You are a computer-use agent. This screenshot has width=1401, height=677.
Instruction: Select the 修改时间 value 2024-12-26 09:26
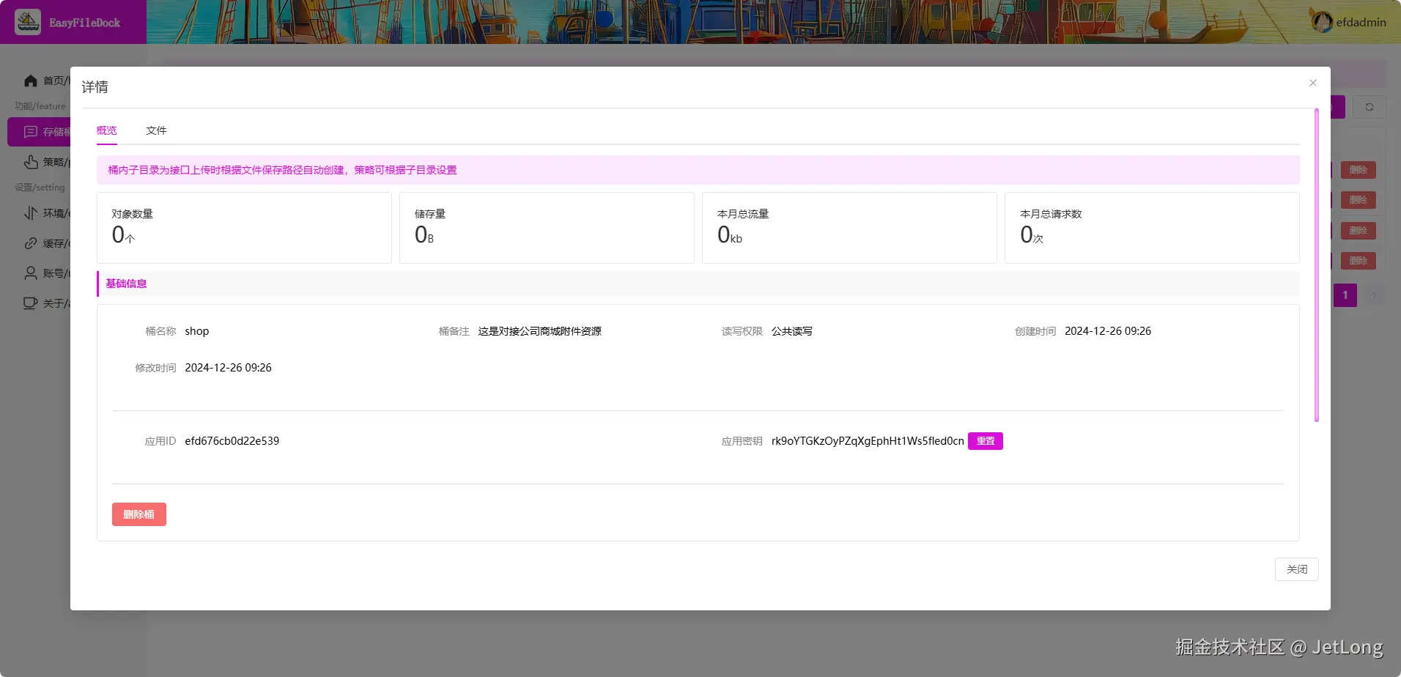tap(228, 368)
